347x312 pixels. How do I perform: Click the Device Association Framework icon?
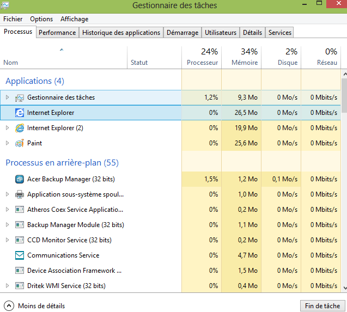tap(20, 271)
